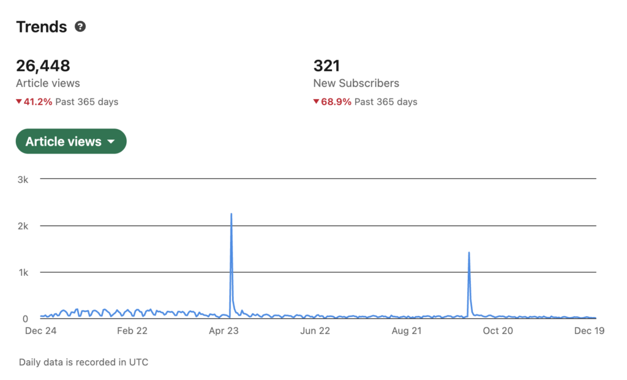Select the 321 New Subscribers total
627x380 pixels.
tap(326, 65)
